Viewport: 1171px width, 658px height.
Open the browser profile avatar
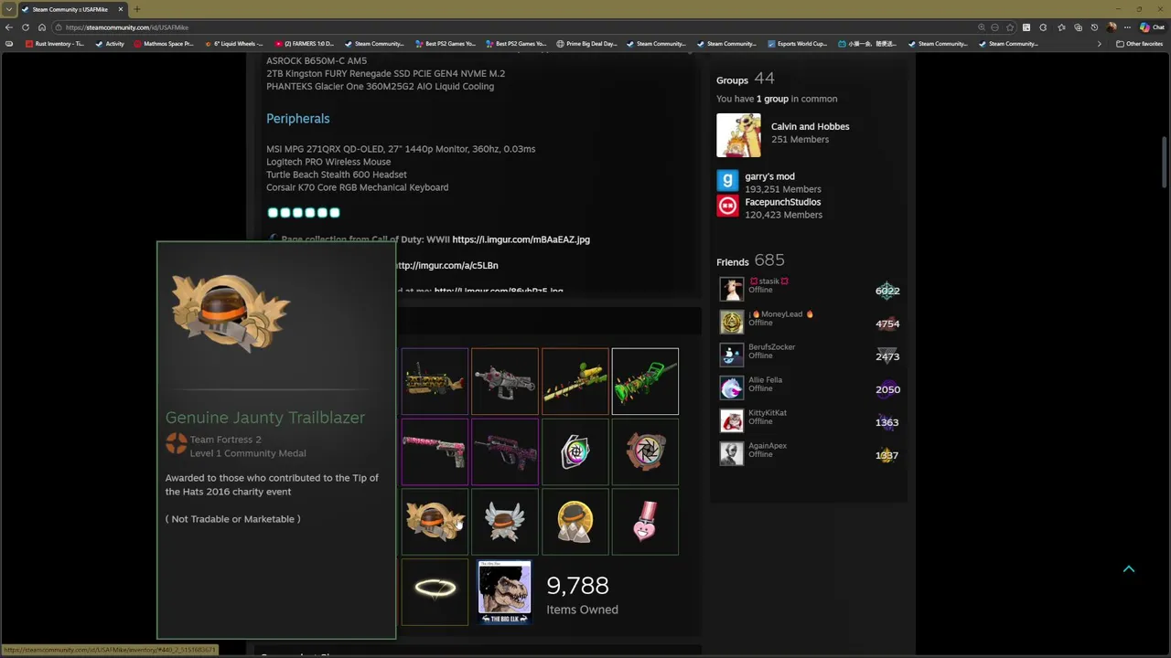(x=1112, y=27)
